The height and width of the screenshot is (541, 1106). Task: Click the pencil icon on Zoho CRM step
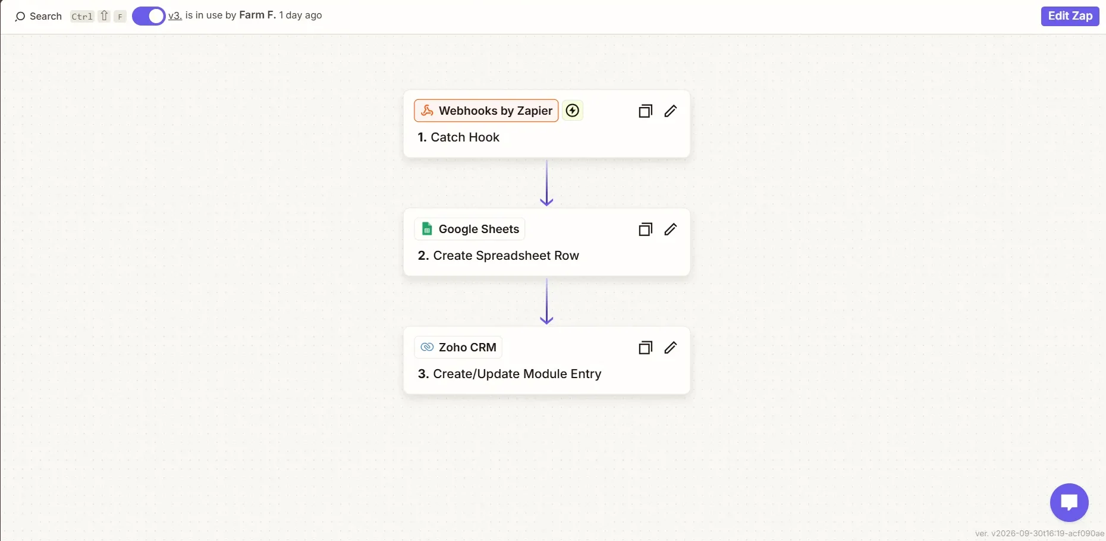tap(670, 348)
